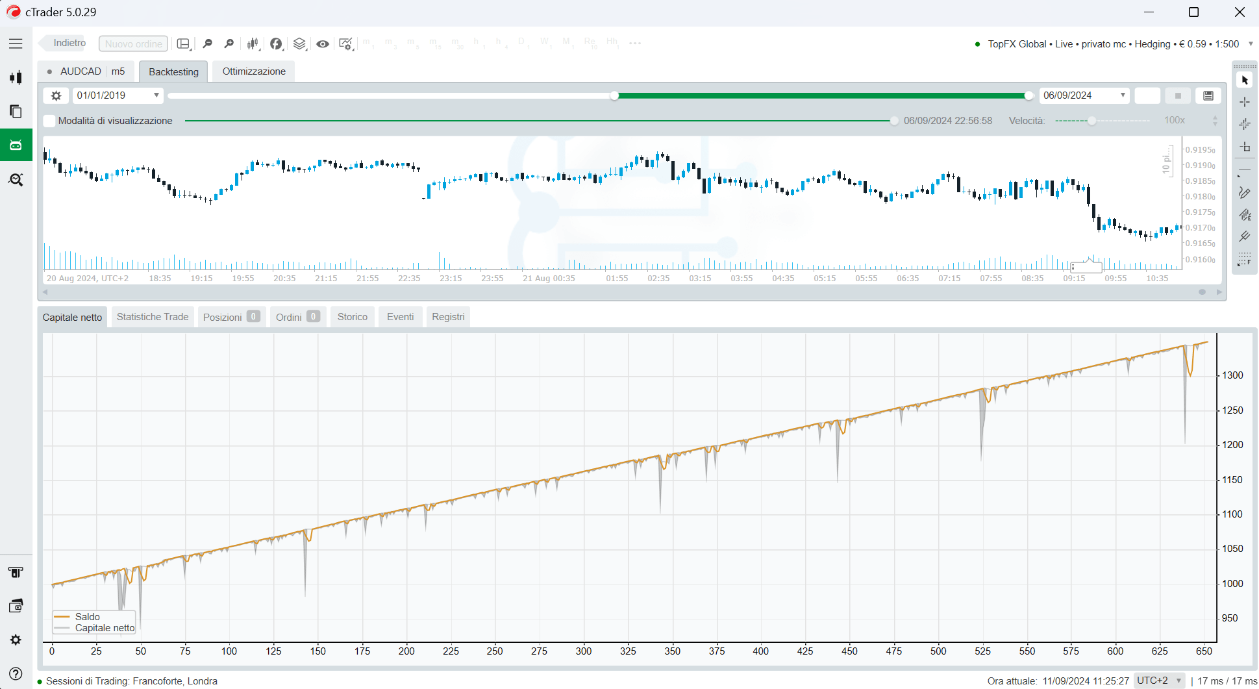The image size is (1259, 689).
Task: Select Capitale netto tab
Action: click(73, 317)
